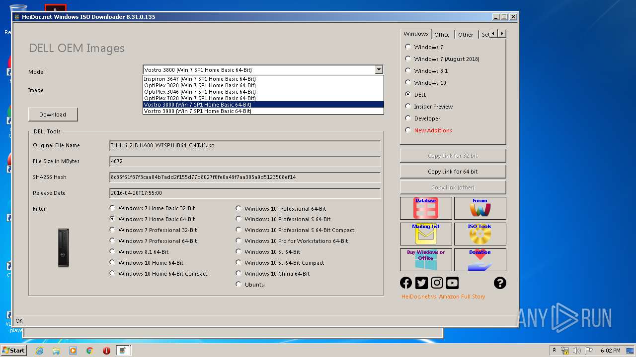Open Internet Explorer from taskbar
The image size is (636, 357).
click(x=39, y=351)
